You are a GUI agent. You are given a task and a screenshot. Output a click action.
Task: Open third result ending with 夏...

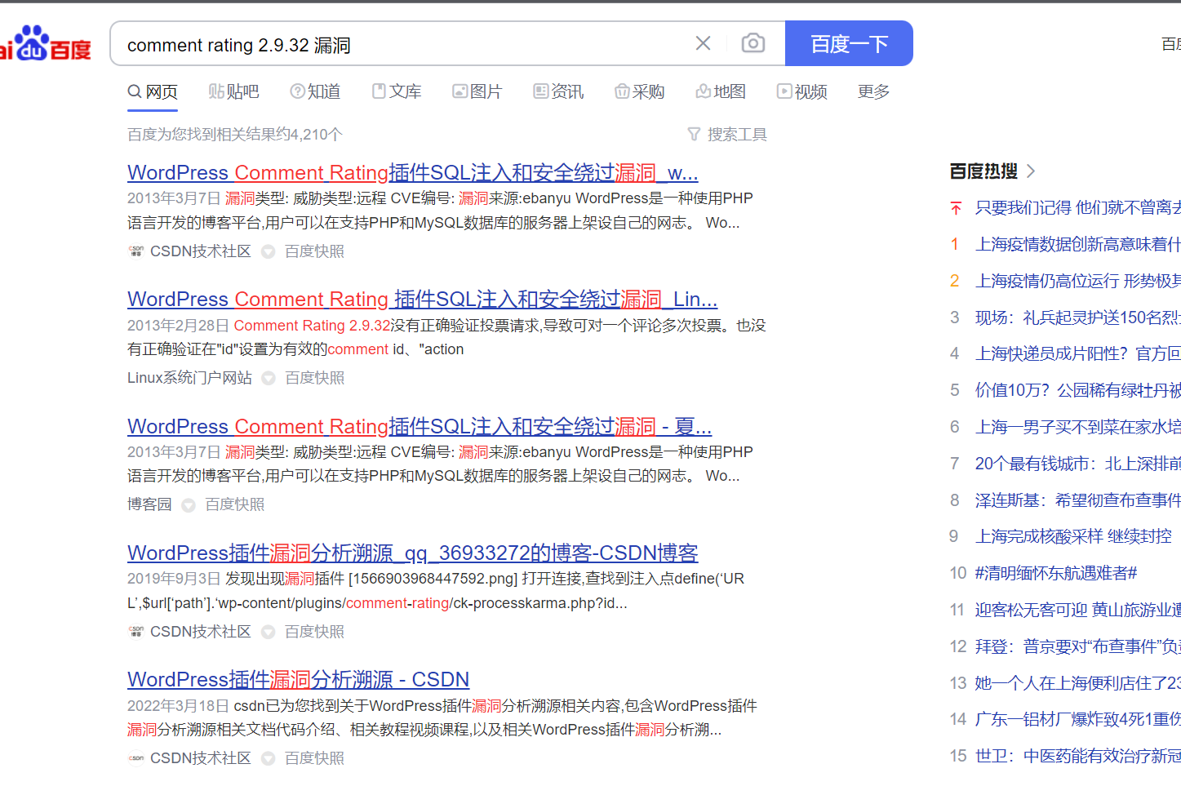[420, 427]
